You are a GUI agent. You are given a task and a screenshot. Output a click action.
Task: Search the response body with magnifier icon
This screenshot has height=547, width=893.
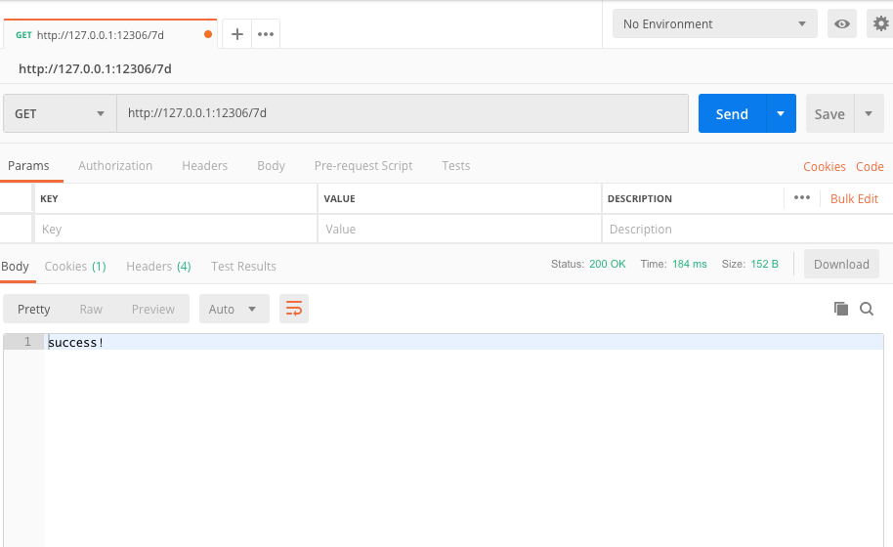pyautogui.click(x=867, y=309)
